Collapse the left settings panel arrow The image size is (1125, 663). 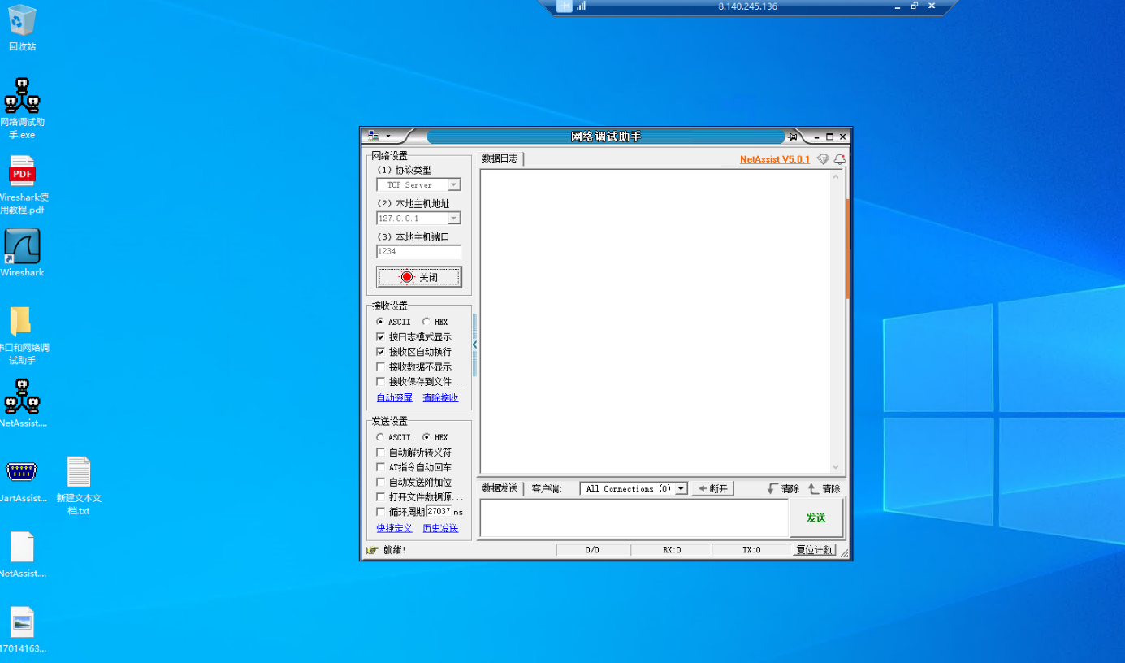pos(474,344)
